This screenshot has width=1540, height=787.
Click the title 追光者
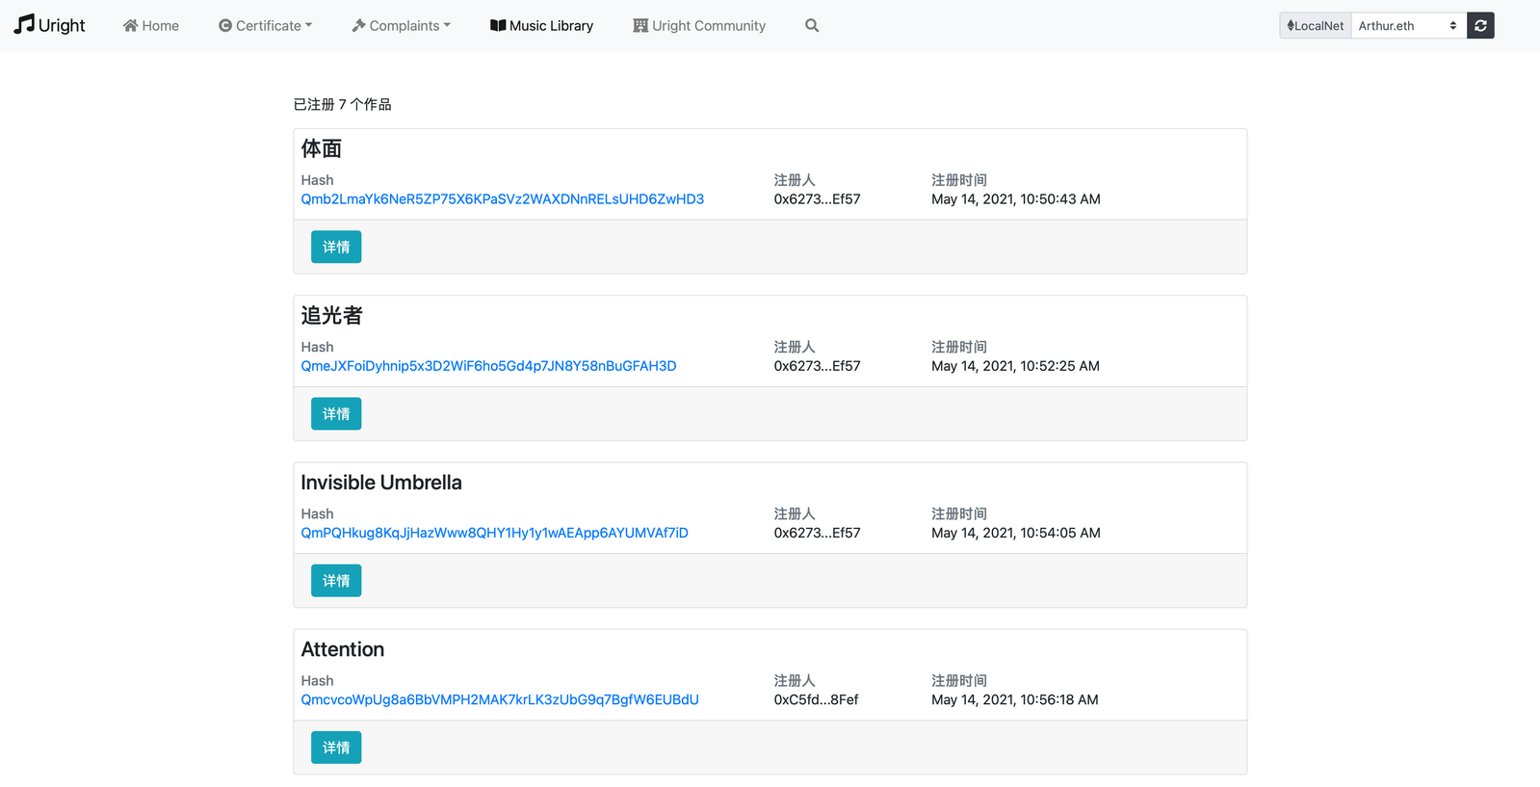(331, 315)
